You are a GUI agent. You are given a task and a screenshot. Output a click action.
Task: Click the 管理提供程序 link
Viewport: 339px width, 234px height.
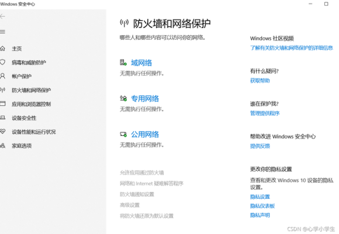[265, 113]
